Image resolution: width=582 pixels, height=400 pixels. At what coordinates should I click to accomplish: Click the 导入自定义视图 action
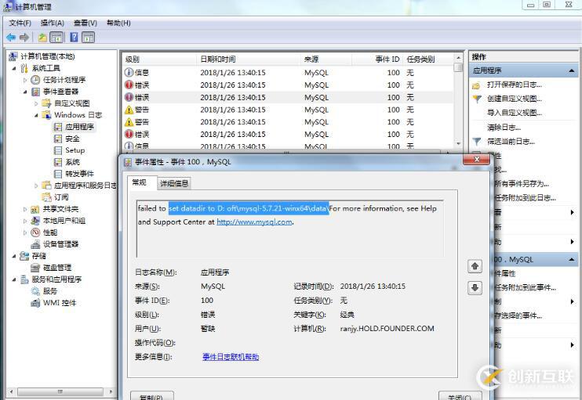[515, 113]
